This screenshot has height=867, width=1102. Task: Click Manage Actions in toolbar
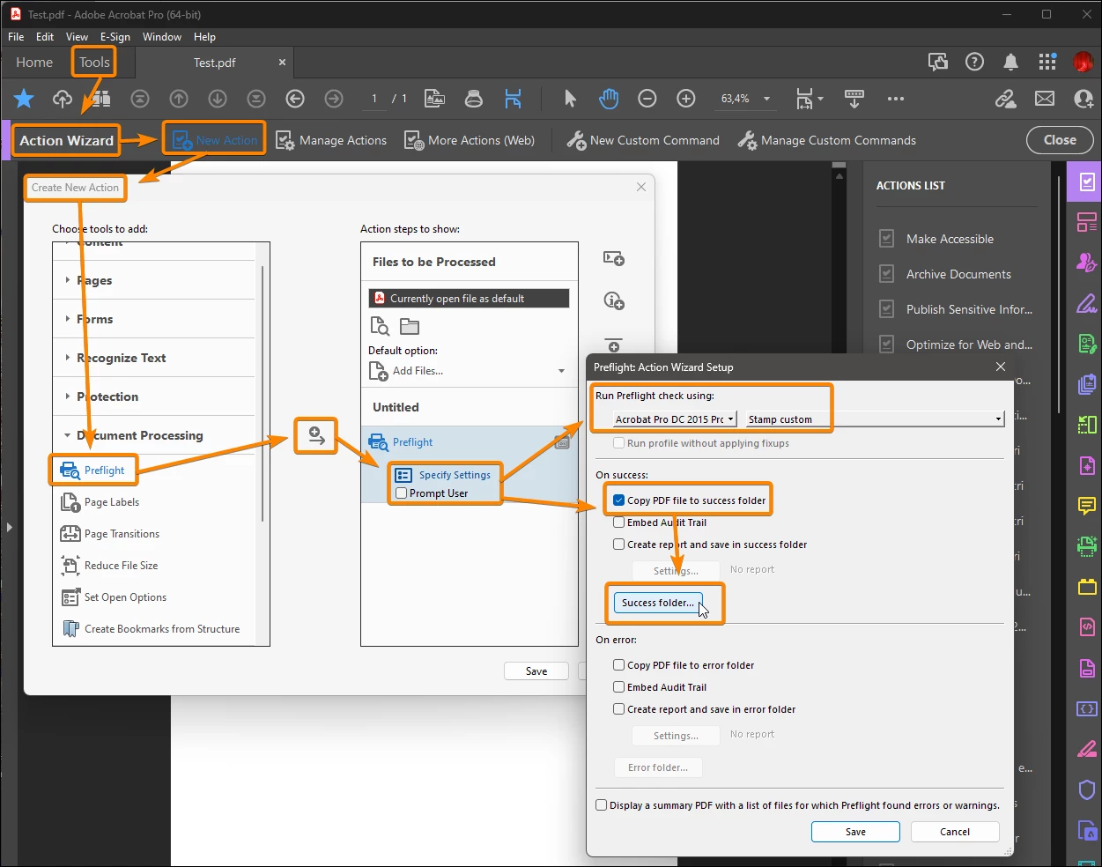coord(331,140)
